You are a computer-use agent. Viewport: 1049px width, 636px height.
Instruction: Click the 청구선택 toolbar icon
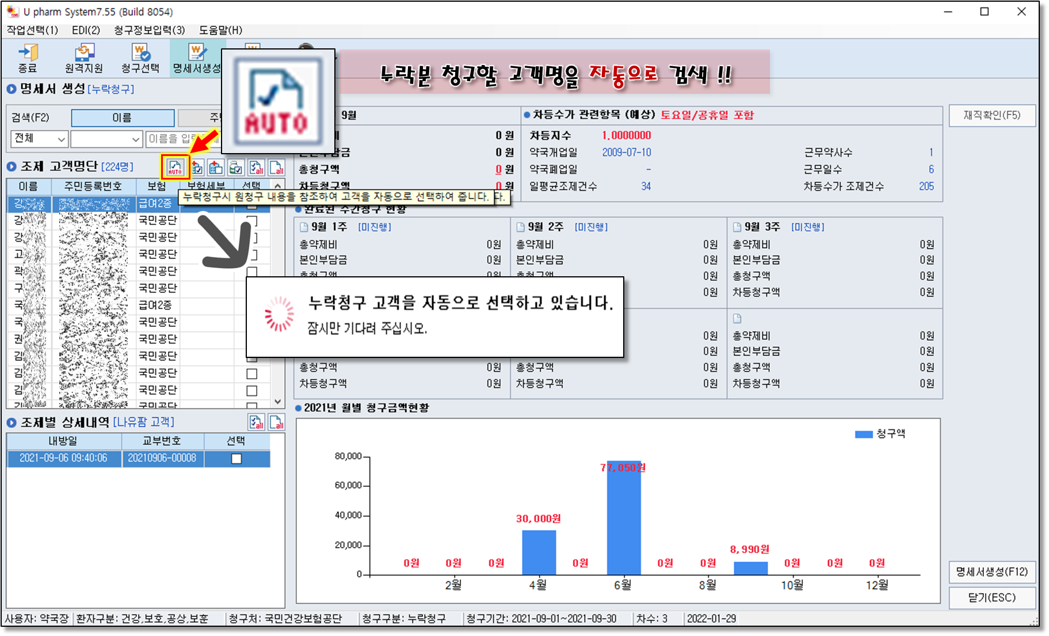coord(140,58)
